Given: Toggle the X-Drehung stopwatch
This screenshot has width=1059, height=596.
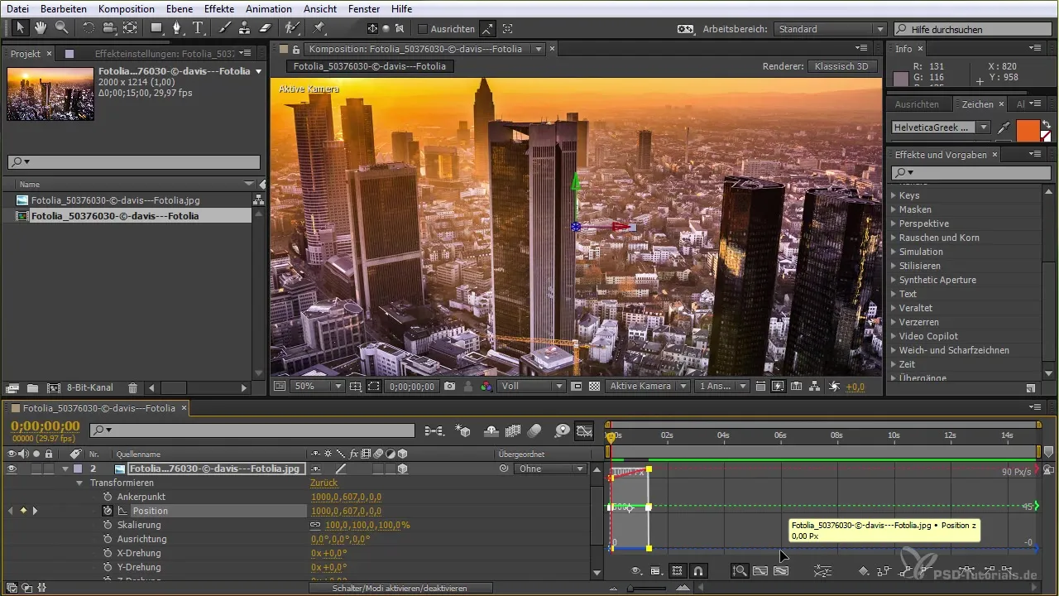Looking at the screenshot, I should click(x=108, y=553).
